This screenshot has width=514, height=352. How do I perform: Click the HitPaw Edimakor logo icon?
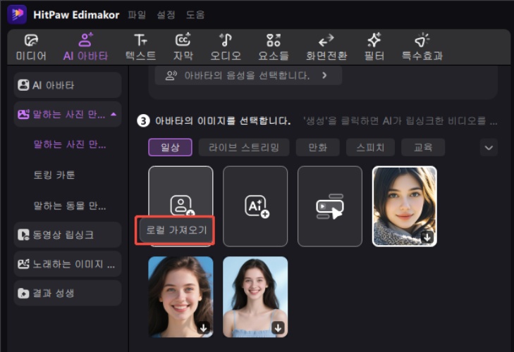[x=17, y=14]
